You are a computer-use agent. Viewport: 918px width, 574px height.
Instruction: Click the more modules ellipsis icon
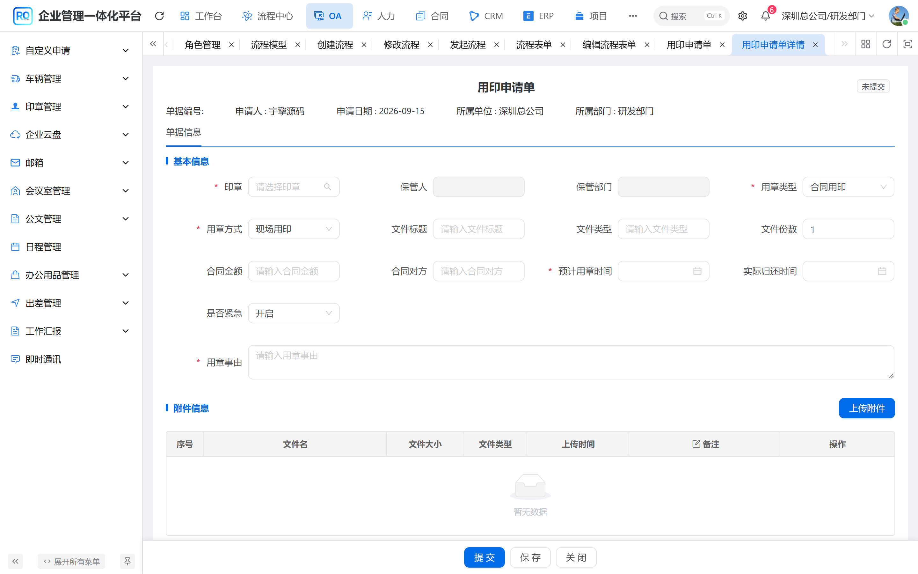tap(633, 16)
